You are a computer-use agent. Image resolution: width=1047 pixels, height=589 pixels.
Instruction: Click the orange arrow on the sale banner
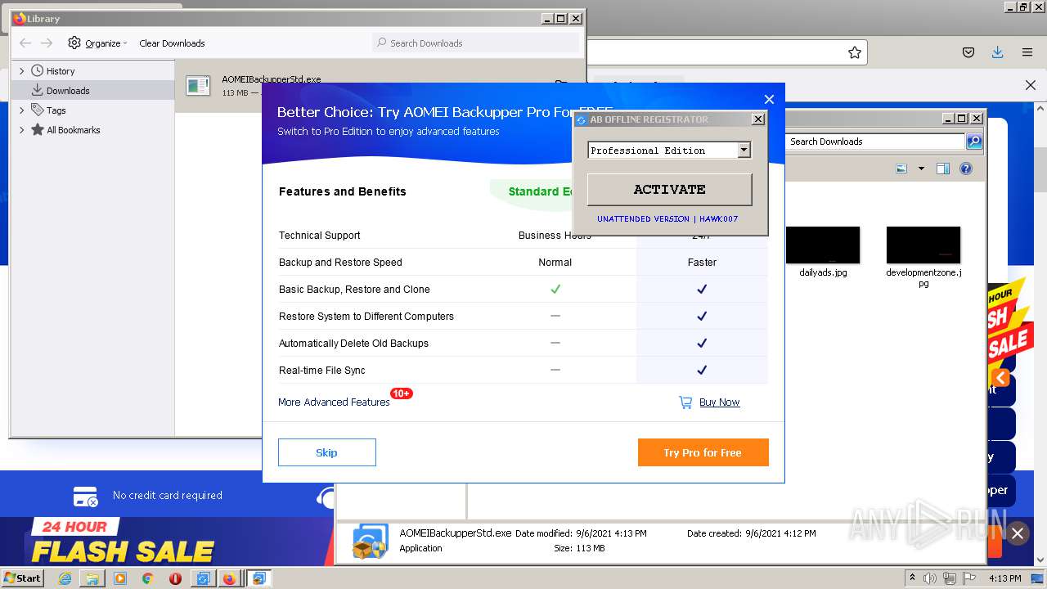pyautogui.click(x=1000, y=377)
